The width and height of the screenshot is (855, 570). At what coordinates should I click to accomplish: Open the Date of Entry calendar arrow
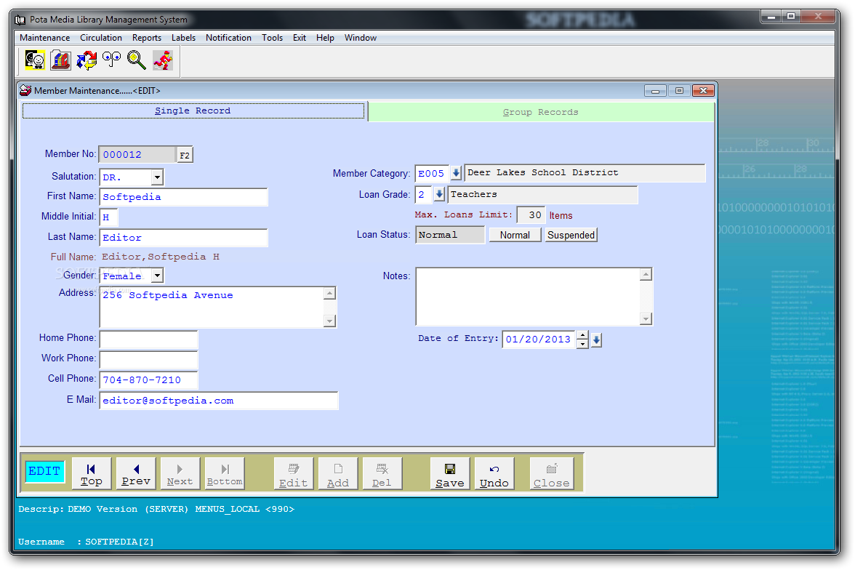(596, 340)
